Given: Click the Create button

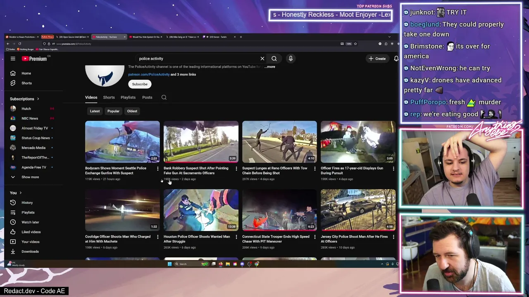Looking at the screenshot, I should [x=377, y=59].
